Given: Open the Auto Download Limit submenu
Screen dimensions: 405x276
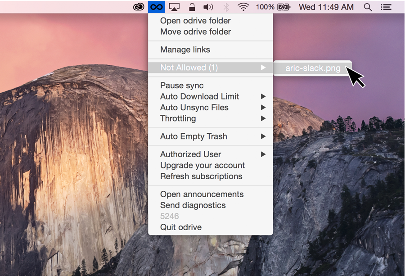Looking at the screenshot, I should [211, 96].
